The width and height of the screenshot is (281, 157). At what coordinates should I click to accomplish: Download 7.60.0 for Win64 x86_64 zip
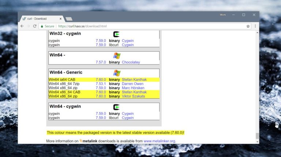click(101, 96)
